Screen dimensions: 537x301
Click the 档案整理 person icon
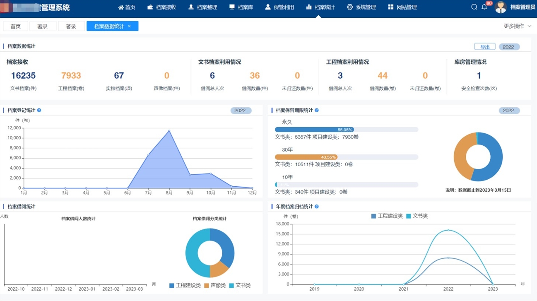[x=191, y=7]
